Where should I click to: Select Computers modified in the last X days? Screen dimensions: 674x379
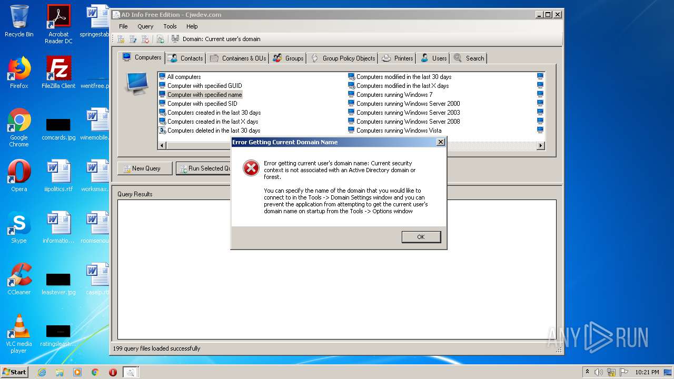point(399,86)
